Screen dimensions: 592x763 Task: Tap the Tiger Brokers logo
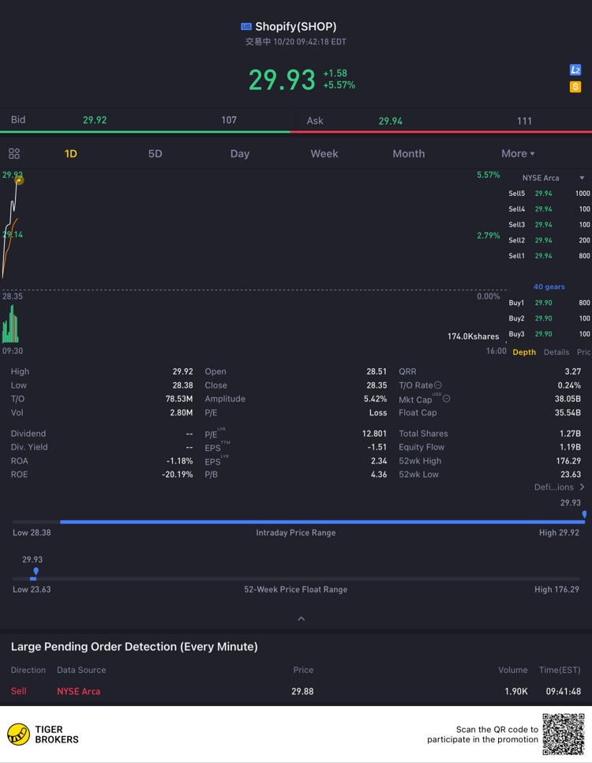(x=43, y=735)
